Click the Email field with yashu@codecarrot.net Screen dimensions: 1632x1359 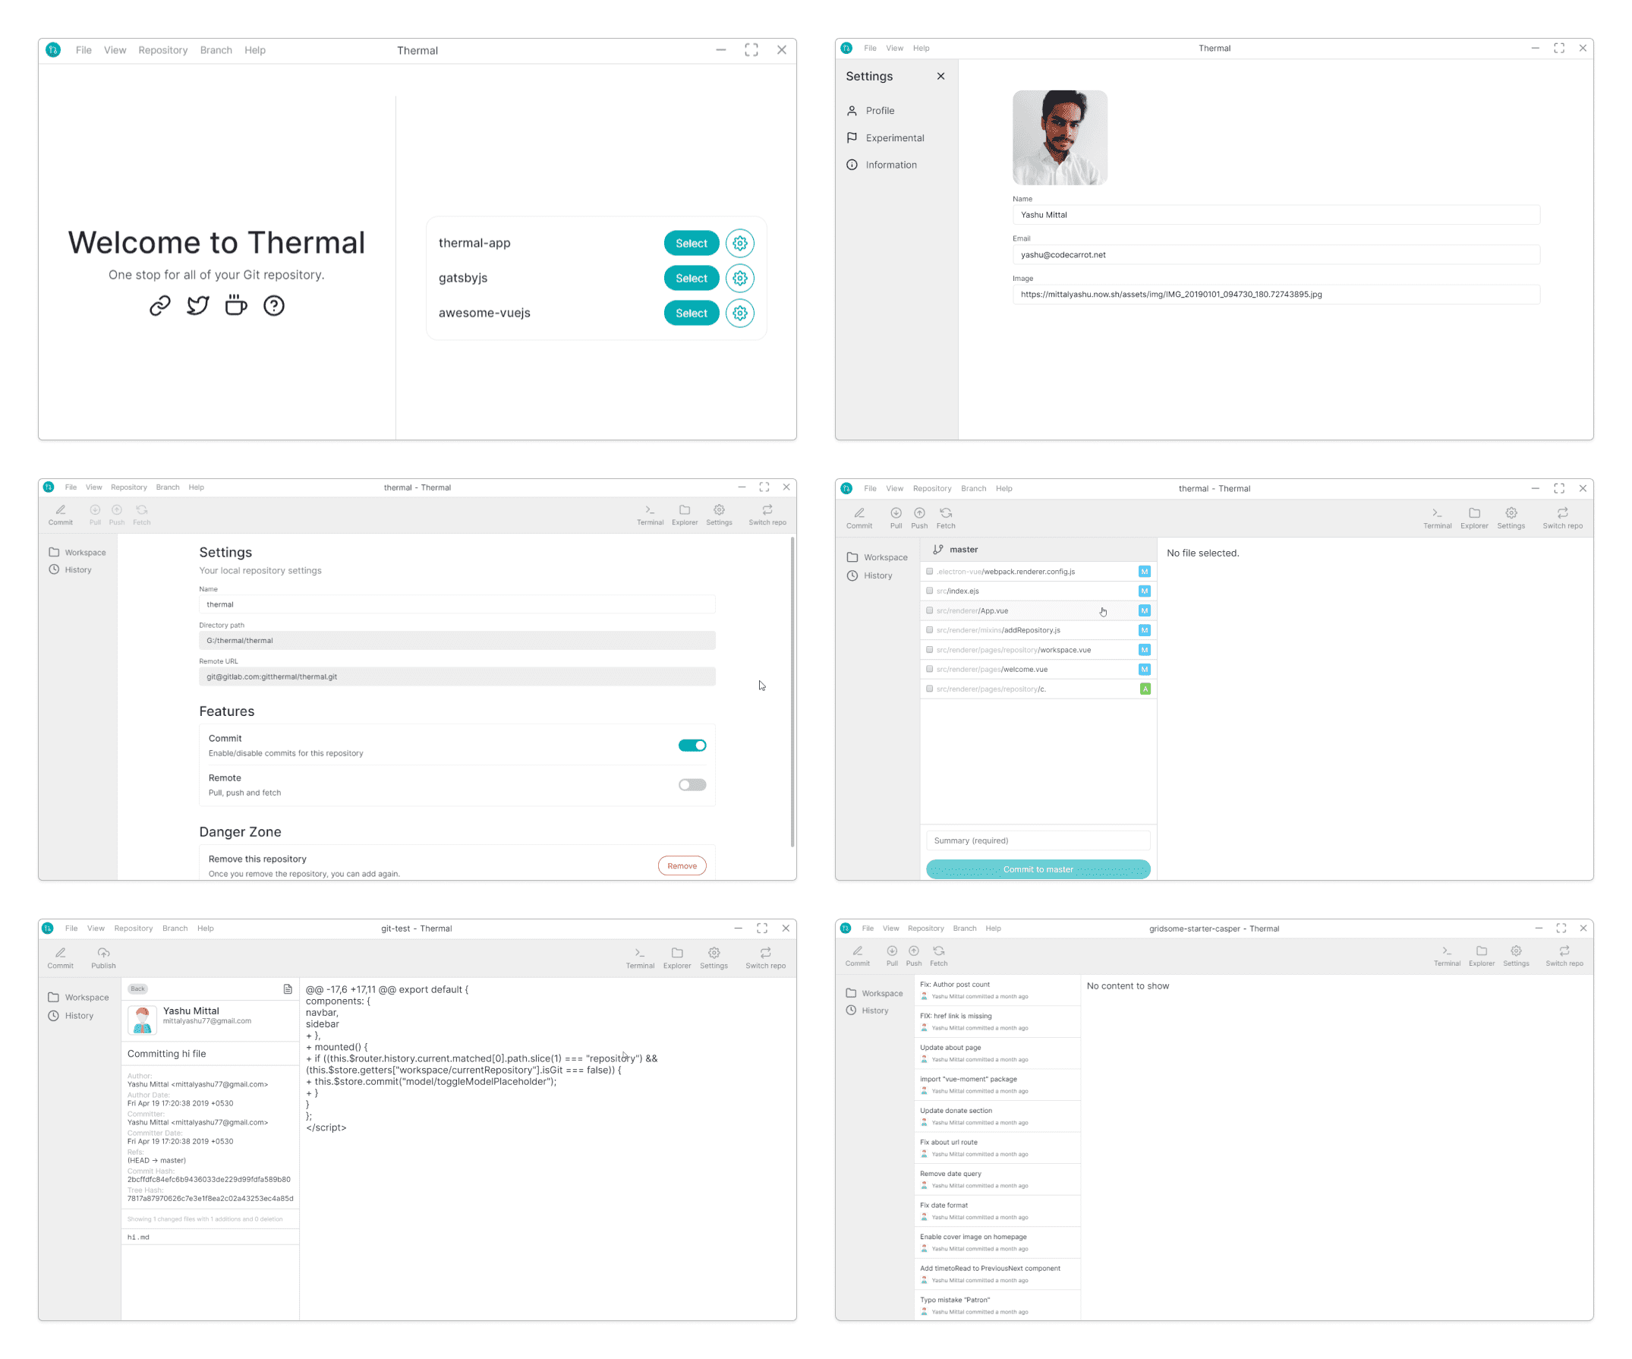(1275, 255)
